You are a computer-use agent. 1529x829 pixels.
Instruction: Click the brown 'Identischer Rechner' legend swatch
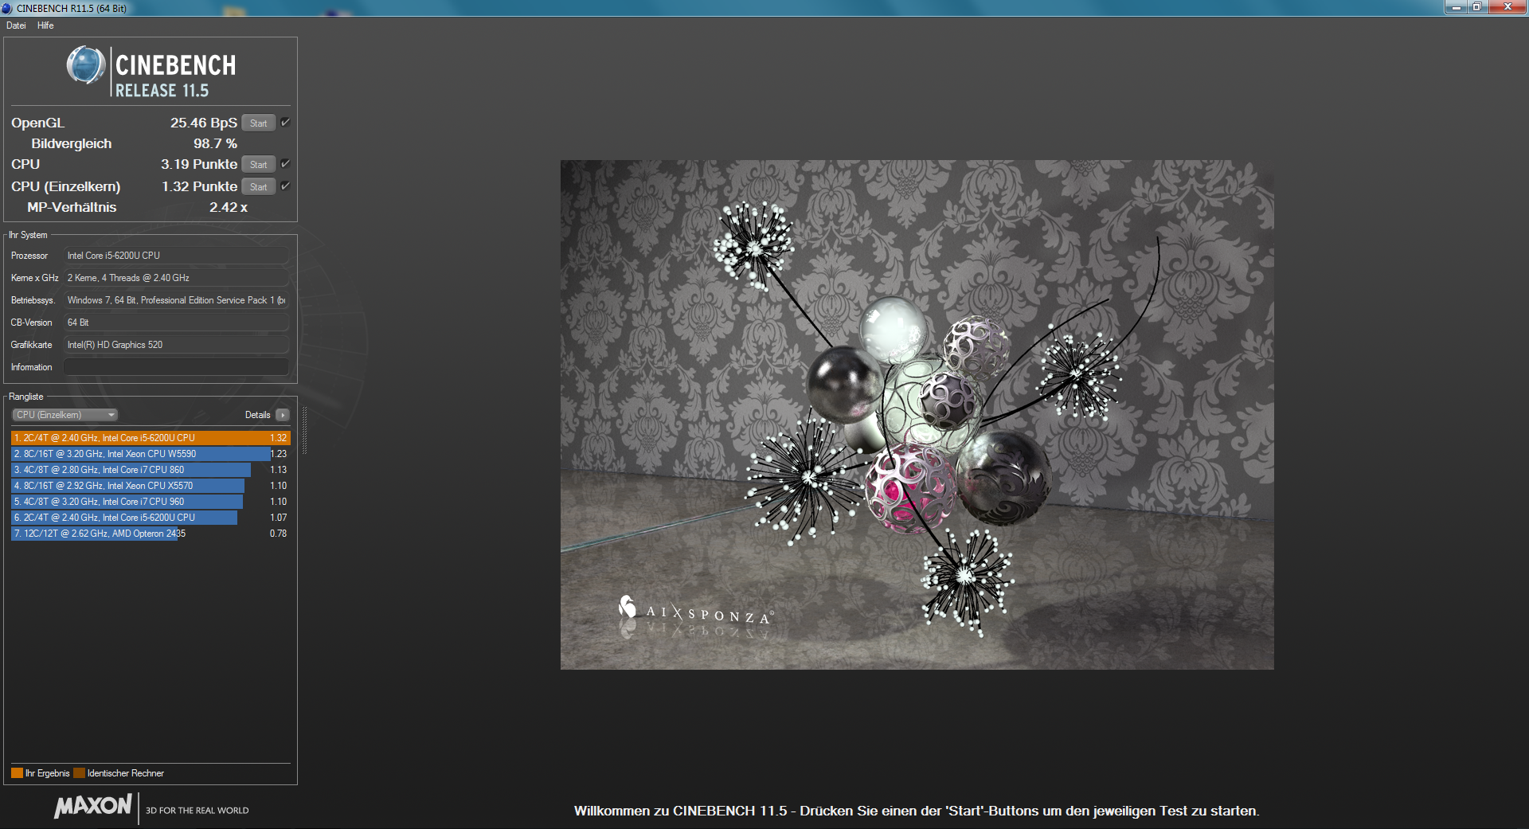(79, 773)
